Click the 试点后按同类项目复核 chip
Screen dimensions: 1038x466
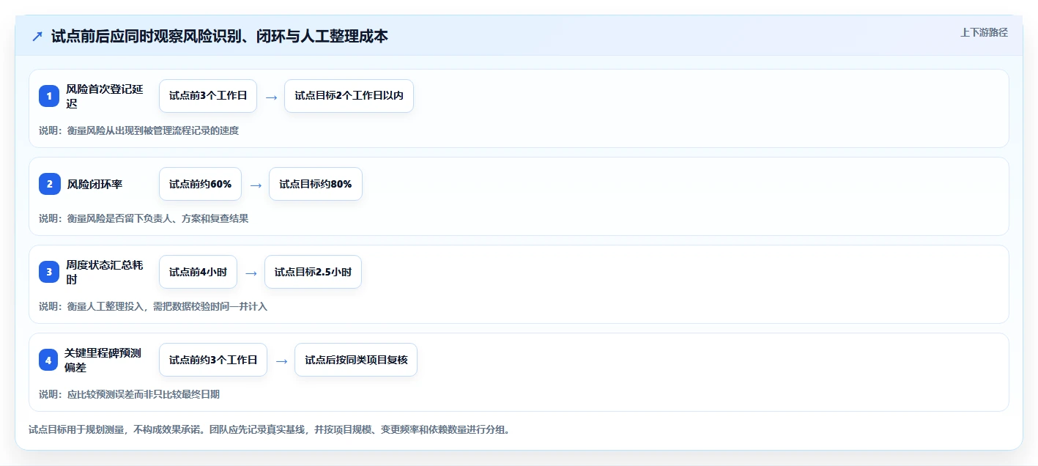click(356, 360)
